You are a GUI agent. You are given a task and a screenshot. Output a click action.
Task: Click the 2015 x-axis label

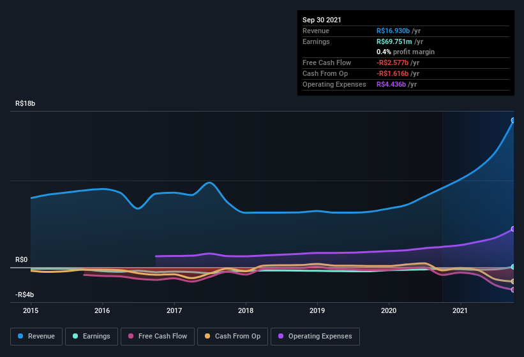31,310
